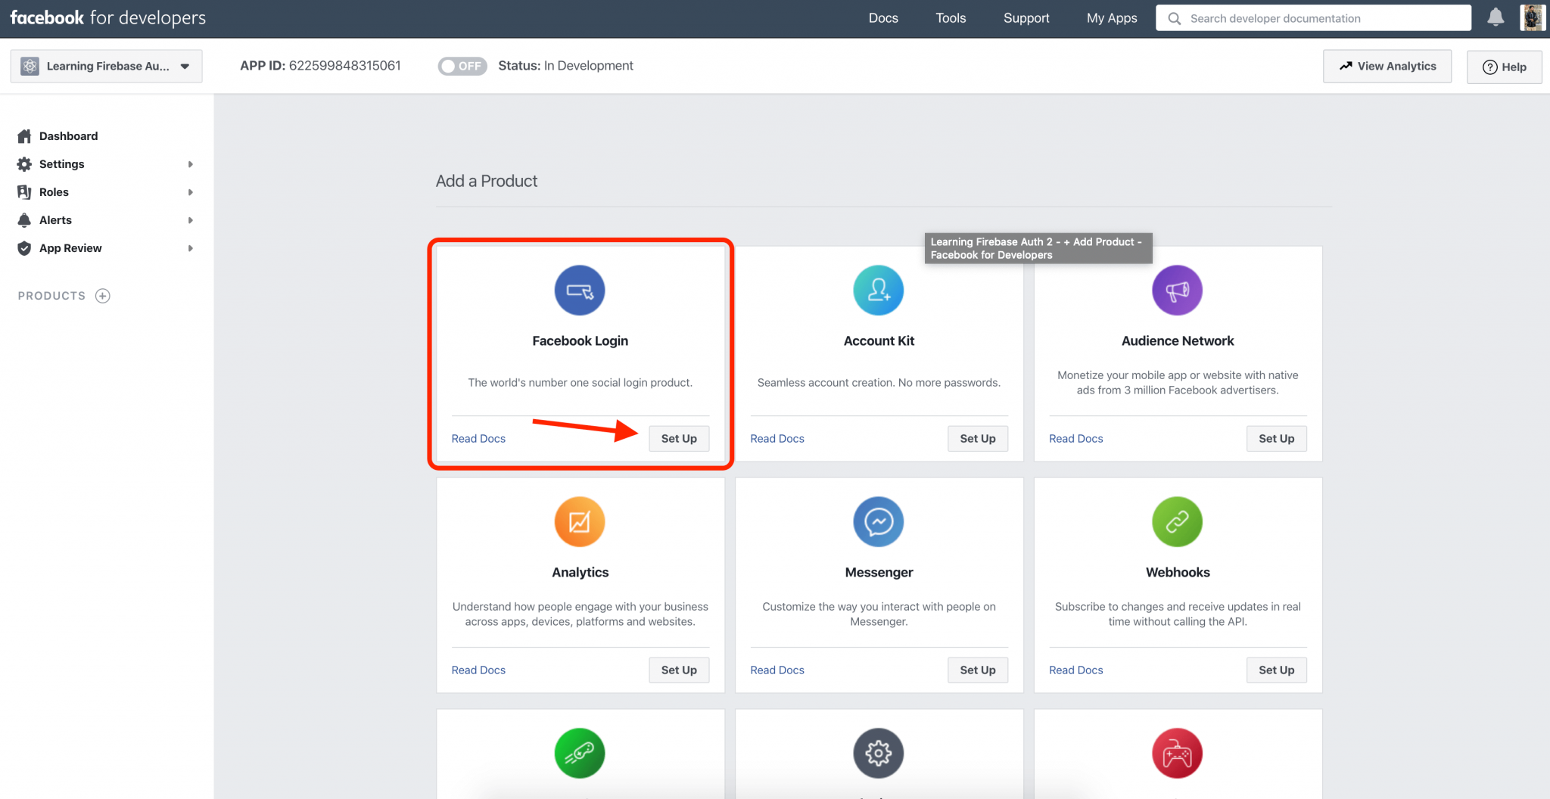Set Up Webhooks
Viewport: 1550px width, 799px height.
(1277, 670)
